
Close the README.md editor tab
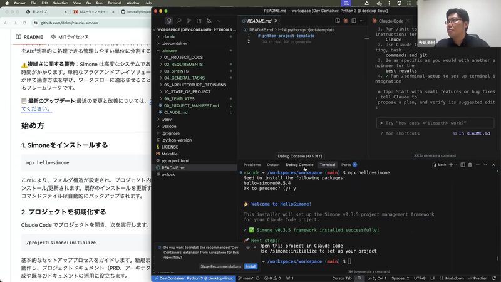coord(276,21)
